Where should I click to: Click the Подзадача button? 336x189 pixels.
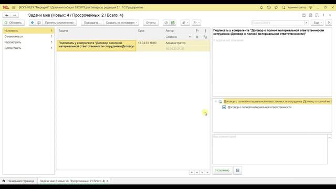pos(92,23)
